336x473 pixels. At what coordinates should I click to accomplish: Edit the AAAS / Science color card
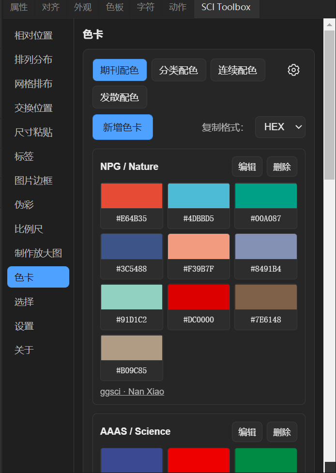click(x=247, y=432)
